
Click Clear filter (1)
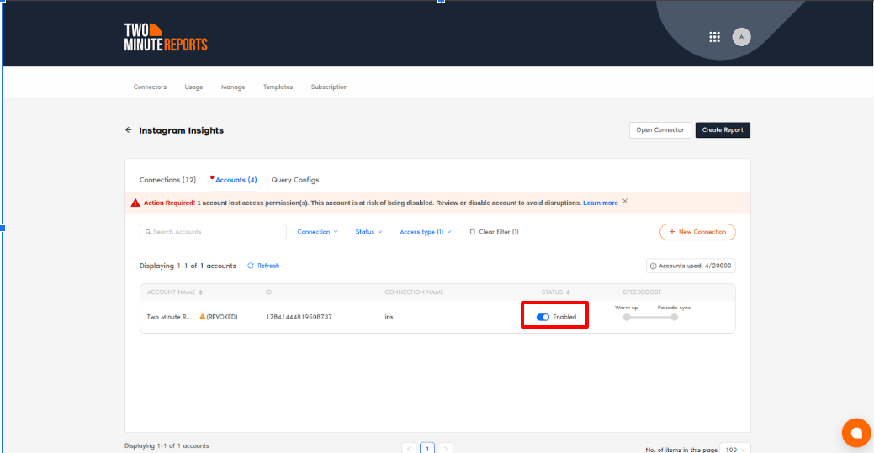click(x=494, y=232)
